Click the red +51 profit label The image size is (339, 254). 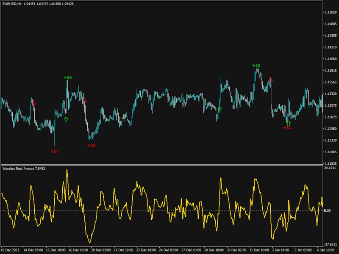(x=54, y=152)
